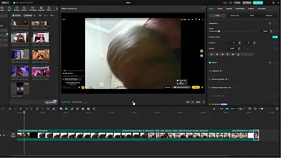The width and height of the screenshot is (281, 158).
Task: Pause playback with the player control
Action: 133,102
